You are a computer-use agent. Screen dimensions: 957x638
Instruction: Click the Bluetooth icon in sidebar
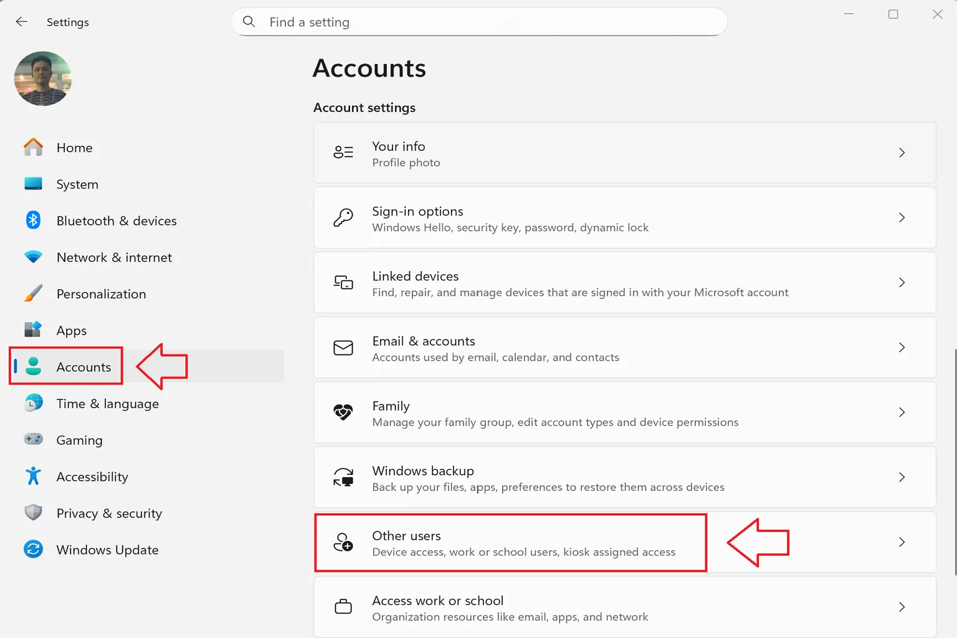[33, 220]
